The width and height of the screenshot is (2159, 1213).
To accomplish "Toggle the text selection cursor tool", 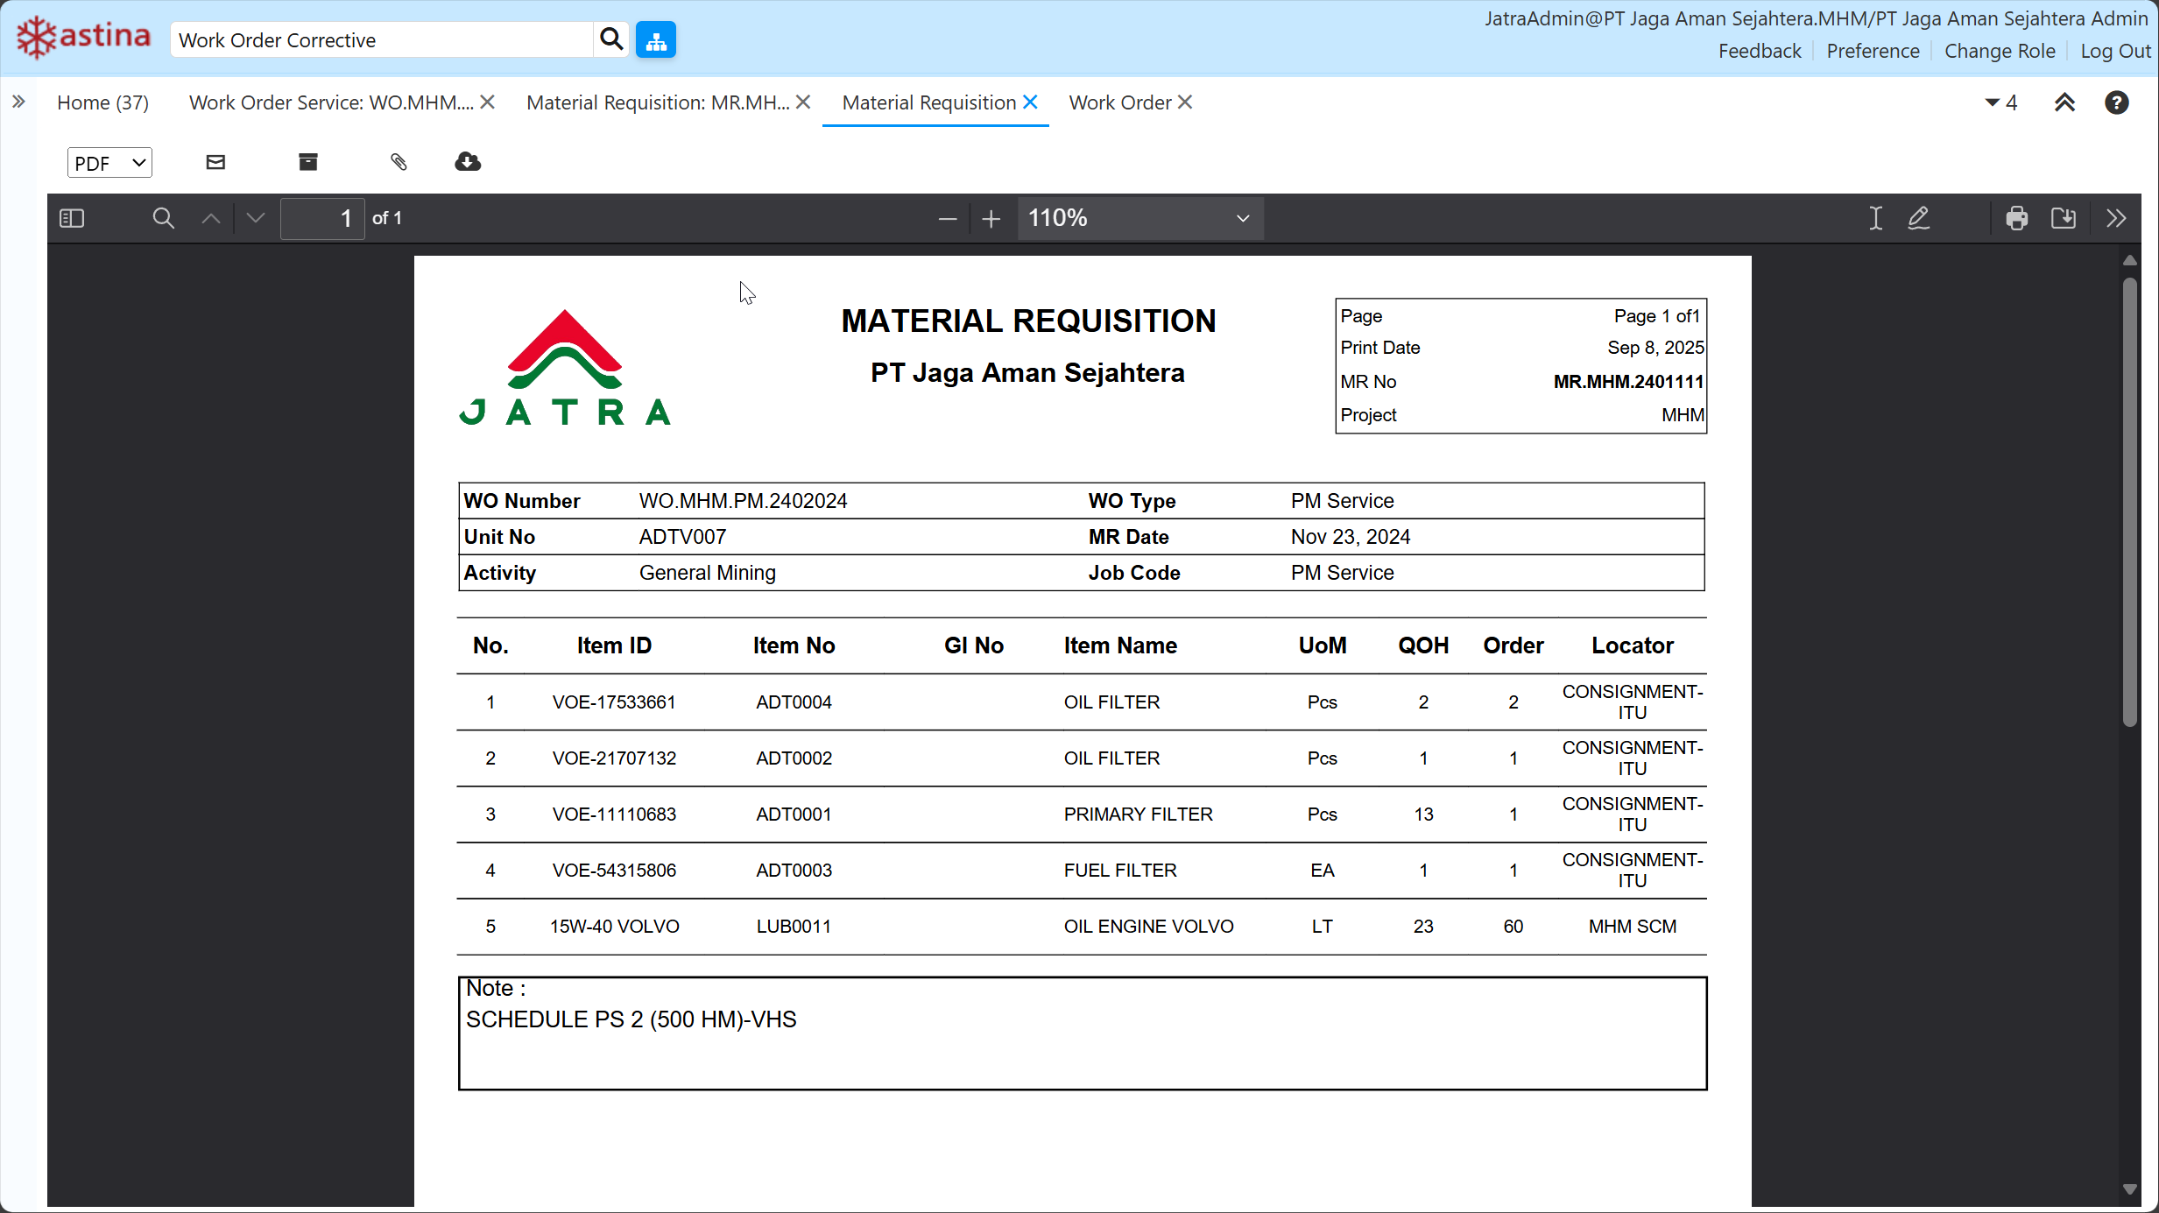I will [x=1875, y=218].
